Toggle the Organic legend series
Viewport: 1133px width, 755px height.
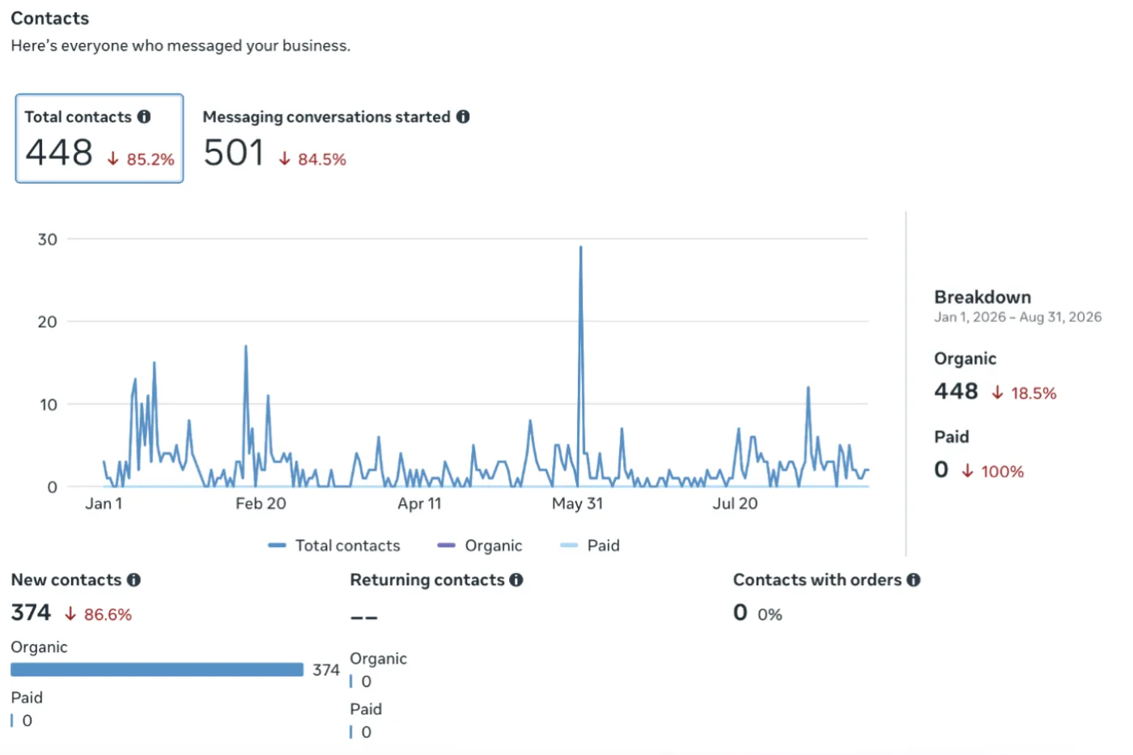[x=480, y=545]
